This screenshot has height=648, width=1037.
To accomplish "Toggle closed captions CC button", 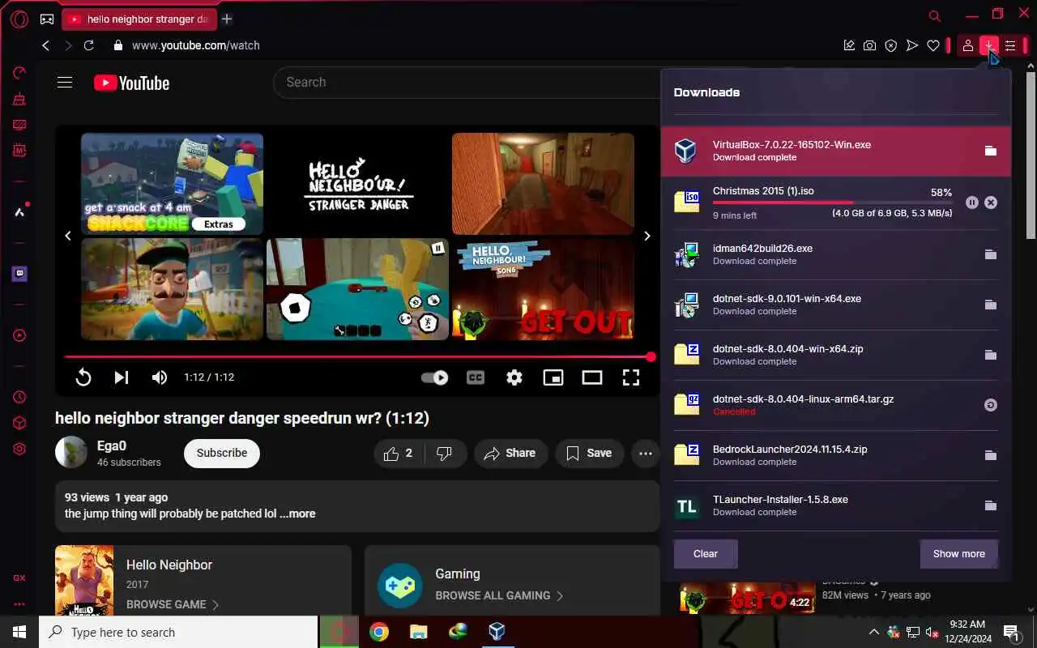I will tap(476, 377).
